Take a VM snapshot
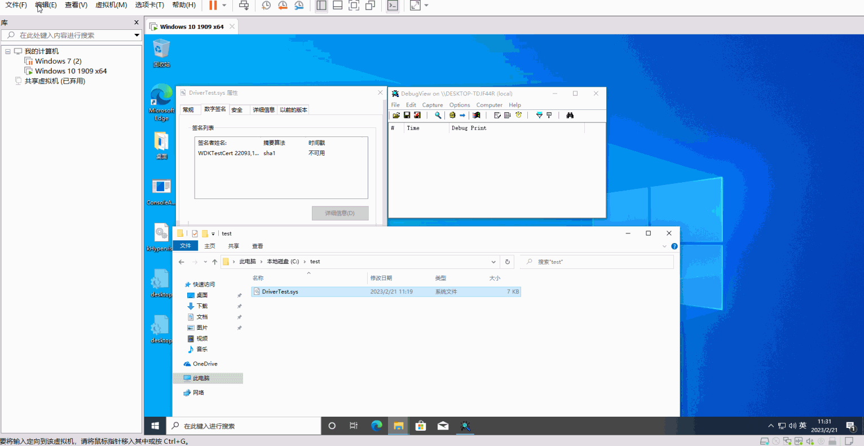The image size is (864, 446). pyautogui.click(x=266, y=5)
